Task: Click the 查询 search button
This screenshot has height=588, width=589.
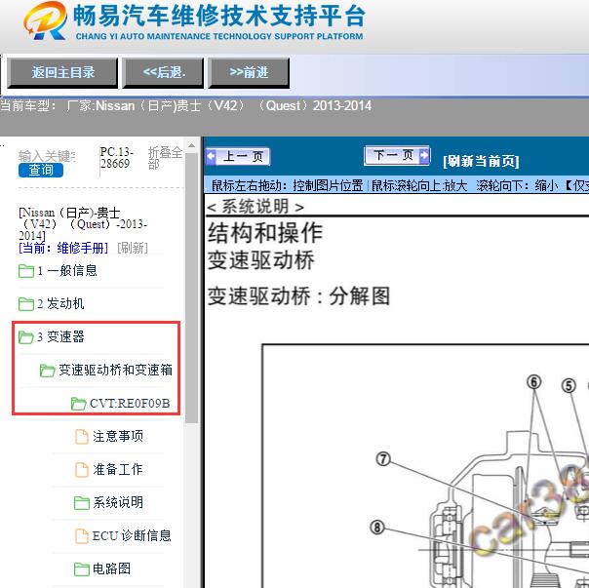Action: [x=41, y=171]
